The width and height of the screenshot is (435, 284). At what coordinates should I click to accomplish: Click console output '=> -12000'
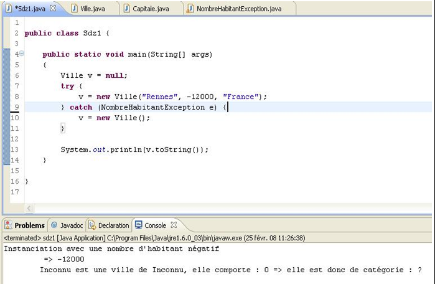pos(64,259)
